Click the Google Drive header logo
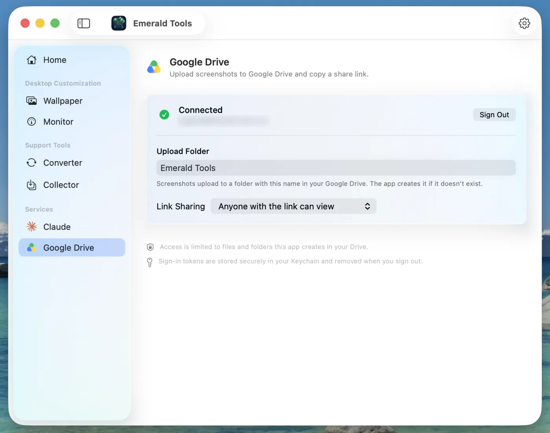Screen dimensions: 550x433 (154, 67)
